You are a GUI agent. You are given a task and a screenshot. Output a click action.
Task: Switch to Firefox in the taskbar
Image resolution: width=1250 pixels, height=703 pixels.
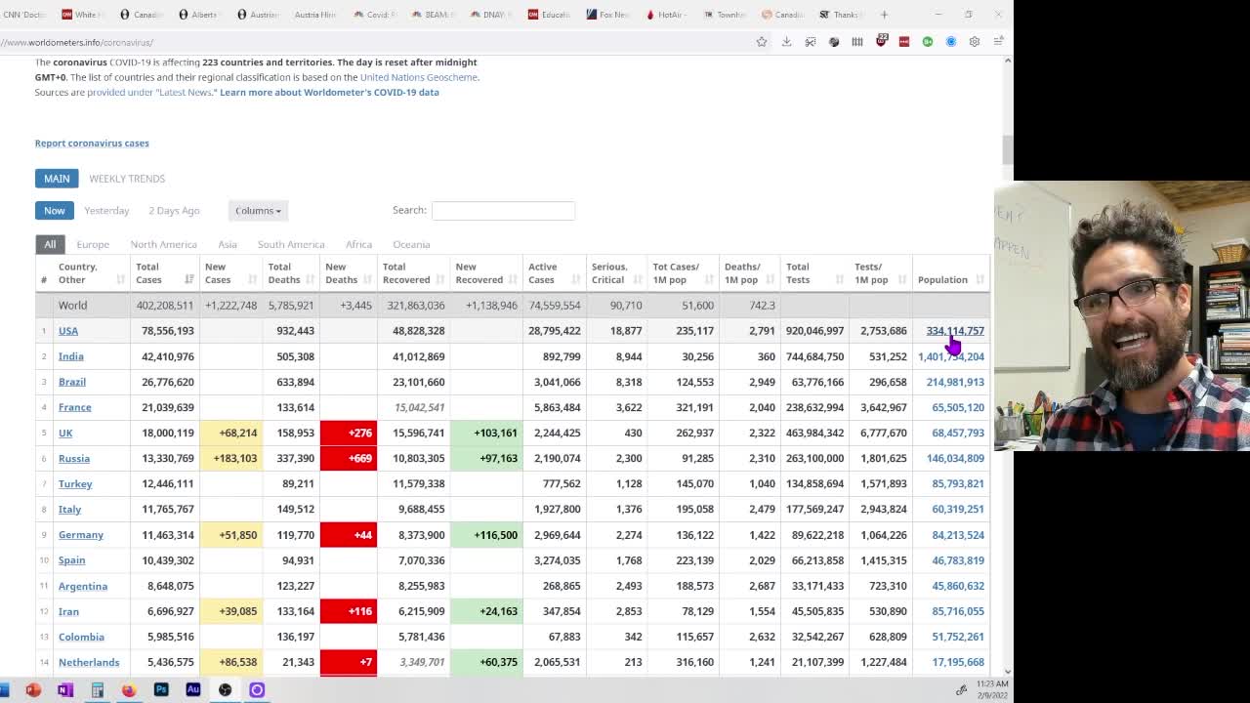[x=129, y=689]
